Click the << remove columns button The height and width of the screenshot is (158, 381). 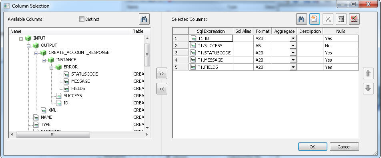pos(162,89)
